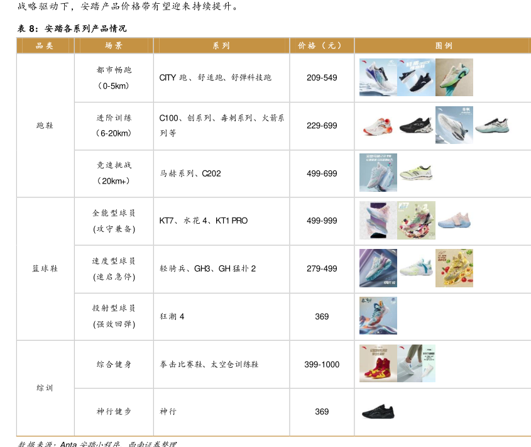Select the mint green shoe in 进阶训练 row
Viewport: 531px width, 447px height.
click(x=491, y=125)
